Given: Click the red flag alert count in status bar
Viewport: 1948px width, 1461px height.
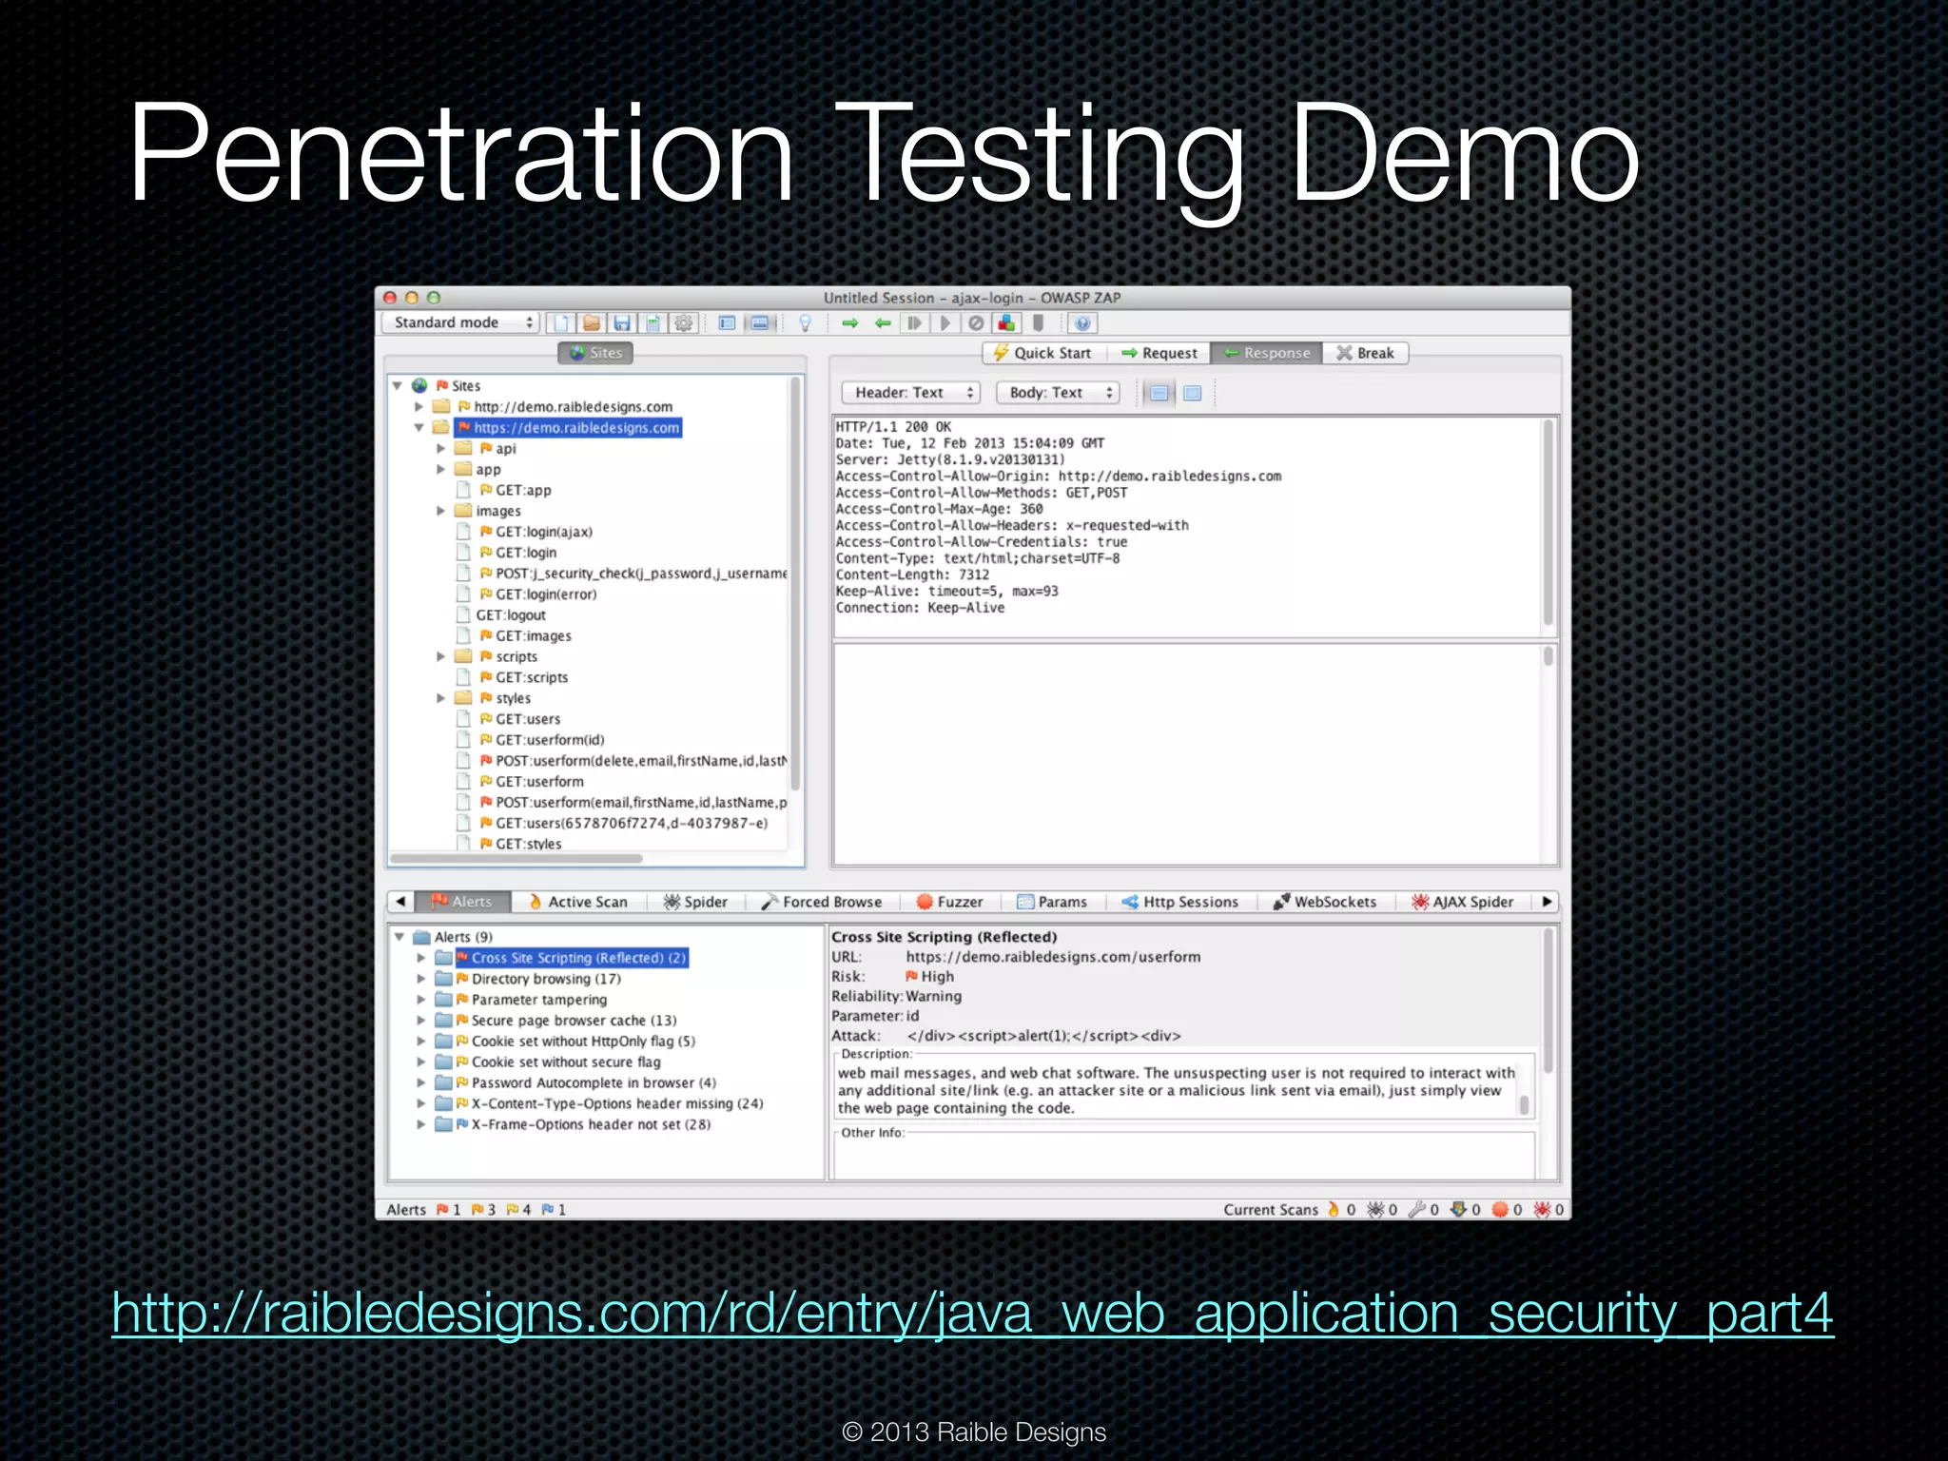Looking at the screenshot, I should (448, 1210).
